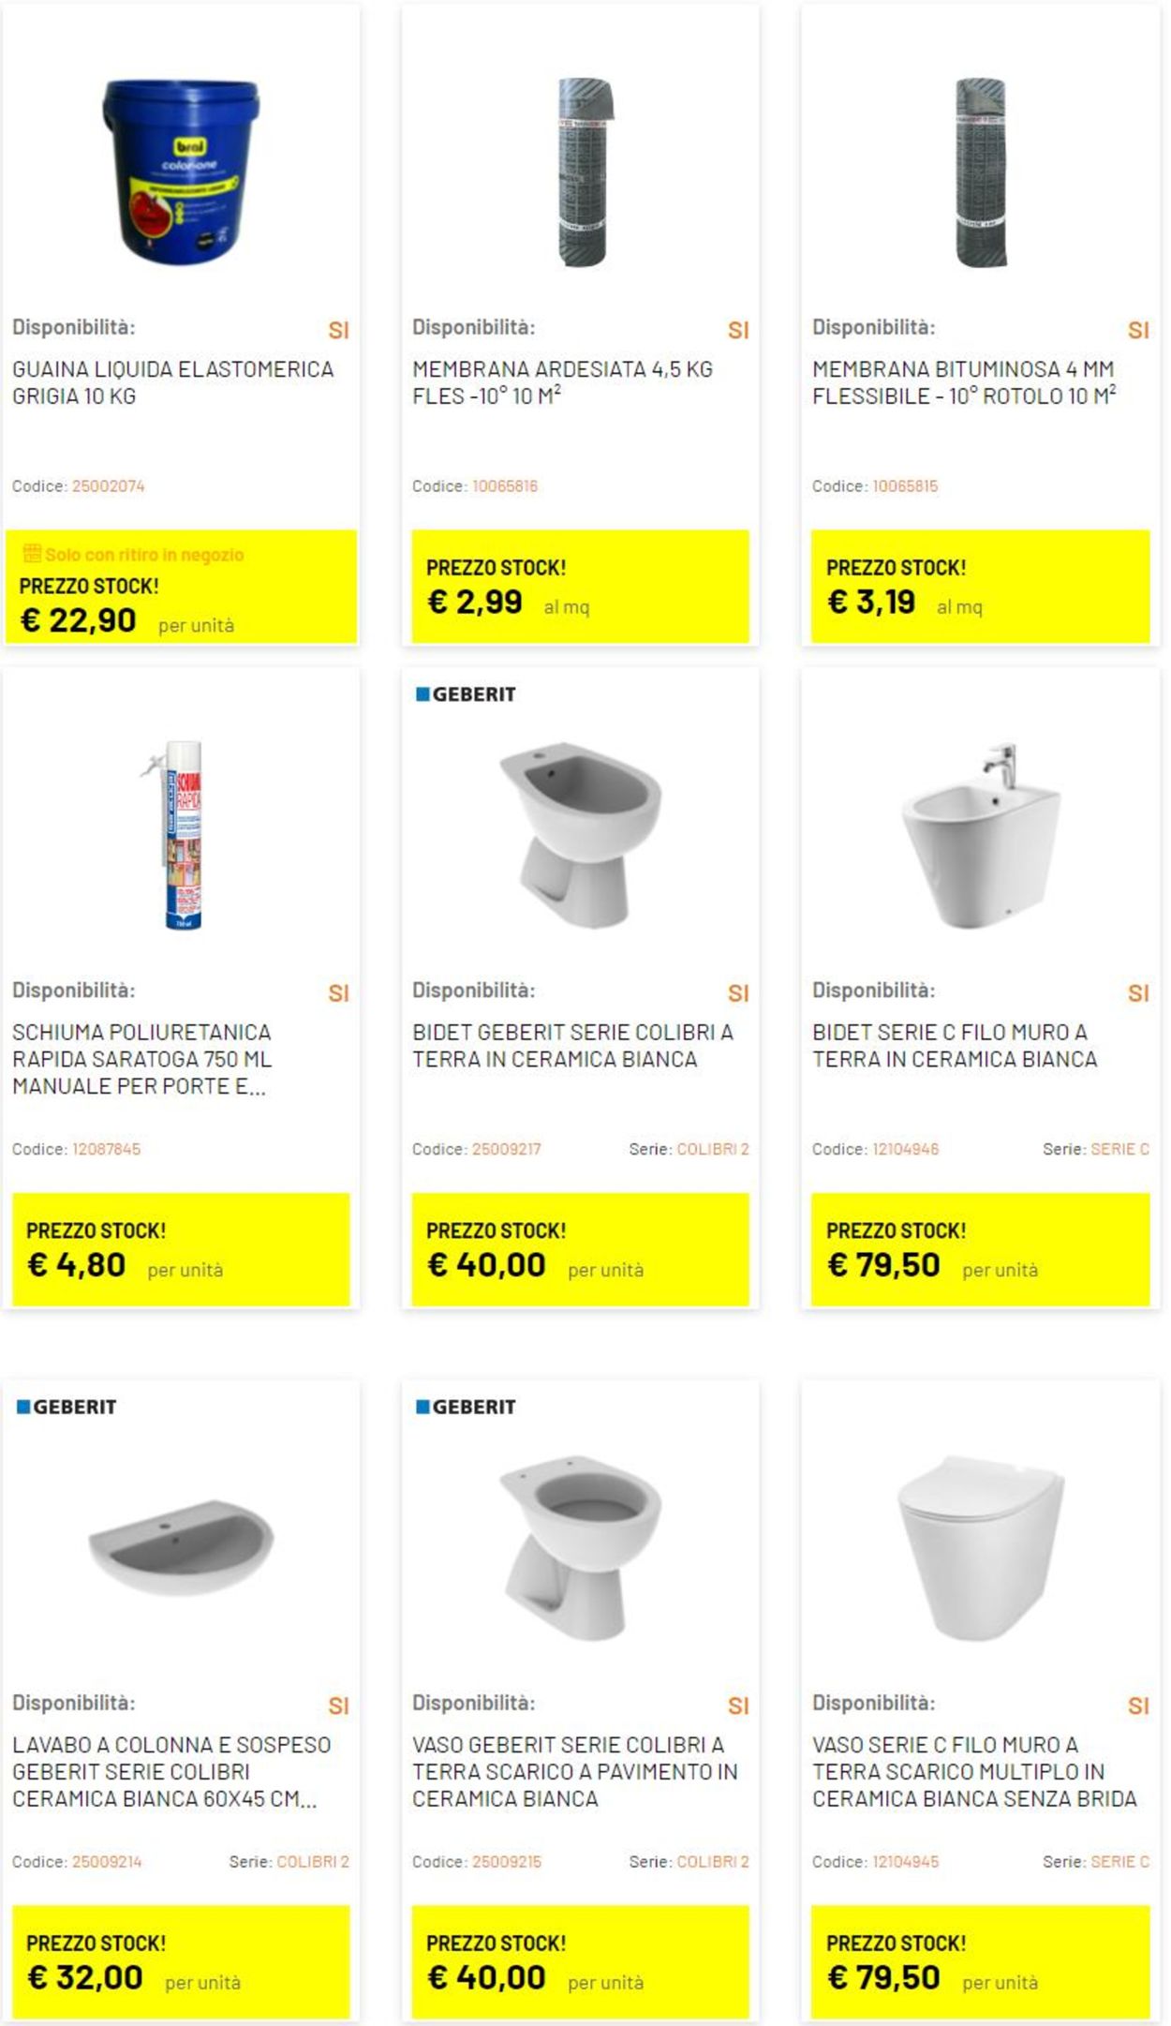The image size is (1171, 2026).
Task: Open GUAINA LIQUIDA ELASTOMERICA GRIGIA product title
Action: coord(172,382)
